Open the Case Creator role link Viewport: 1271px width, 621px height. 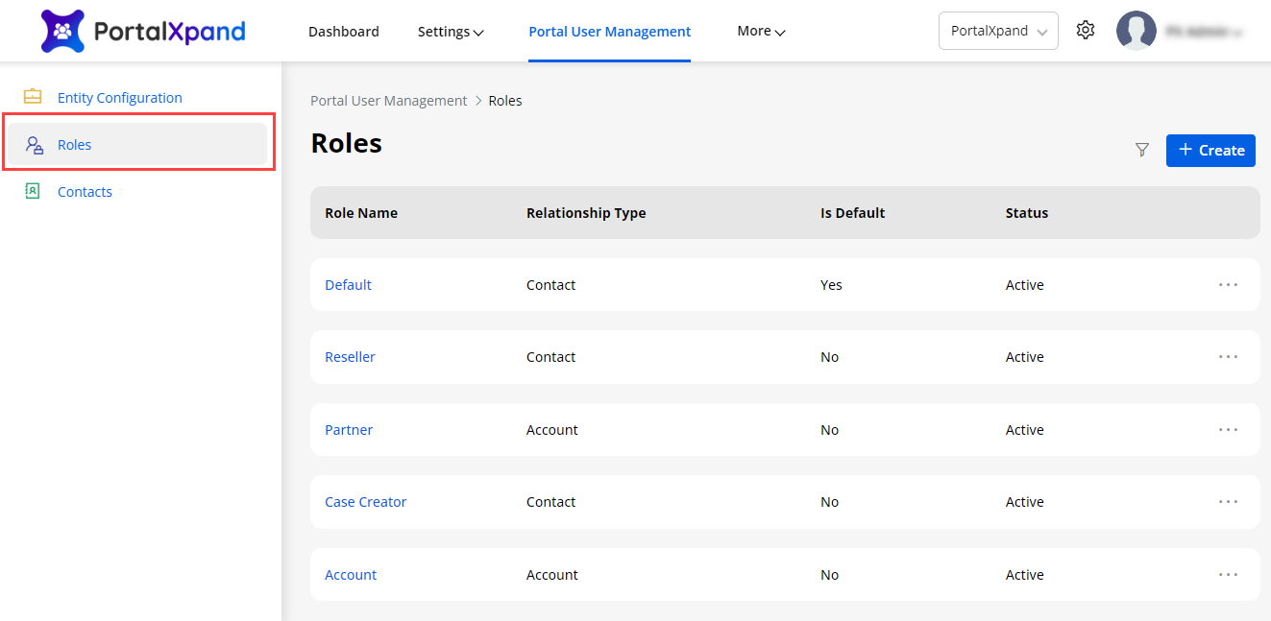tap(365, 502)
